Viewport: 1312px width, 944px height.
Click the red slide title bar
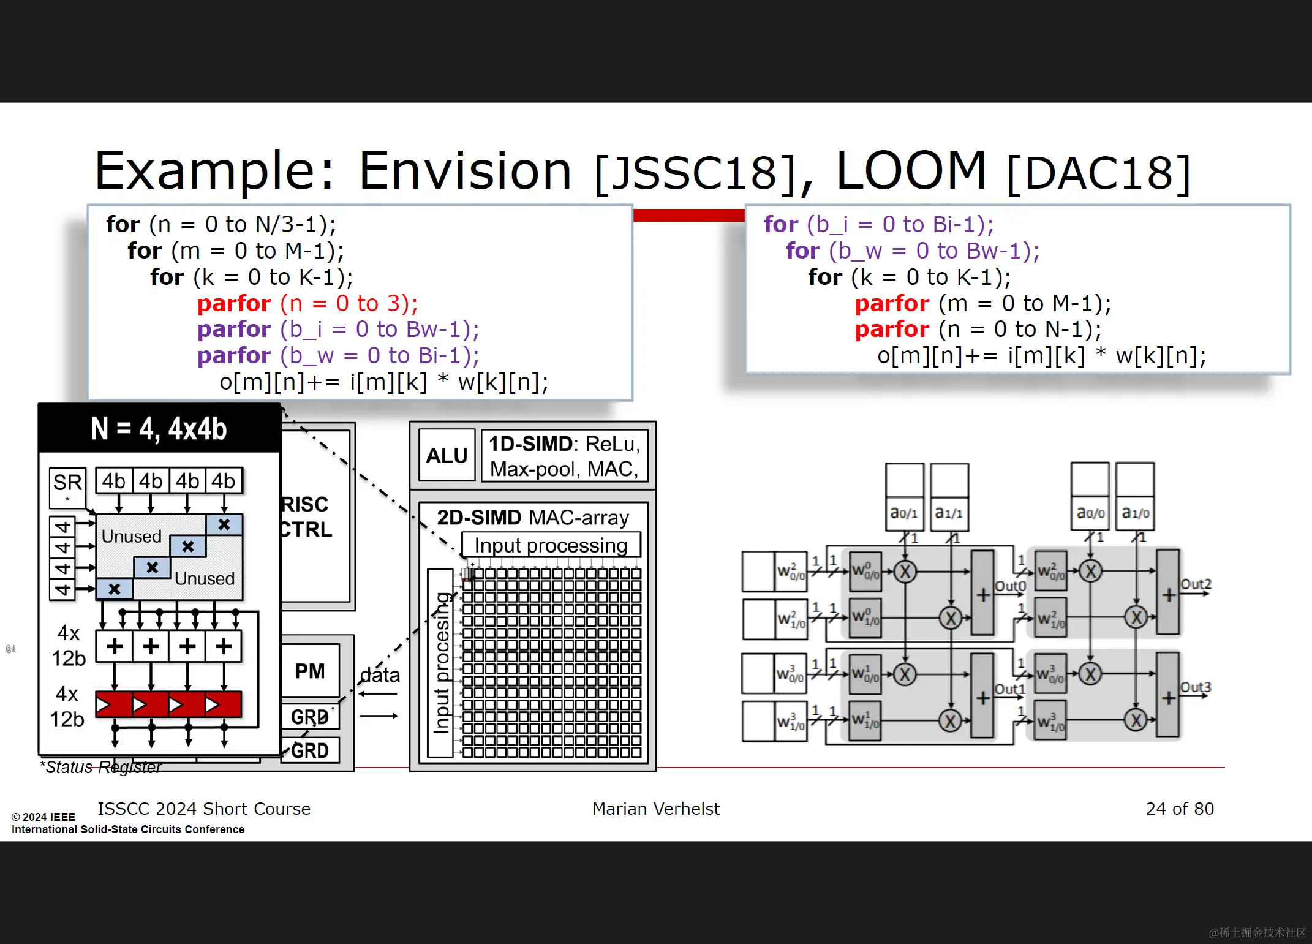pos(688,215)
